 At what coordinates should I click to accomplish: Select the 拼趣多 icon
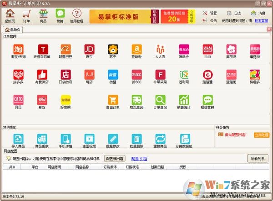tap(255, 75)
